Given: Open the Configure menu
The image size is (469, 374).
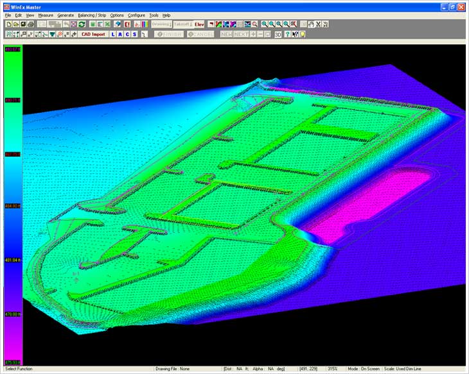Looking at the screenshot, I should click(x=137, y=15).
